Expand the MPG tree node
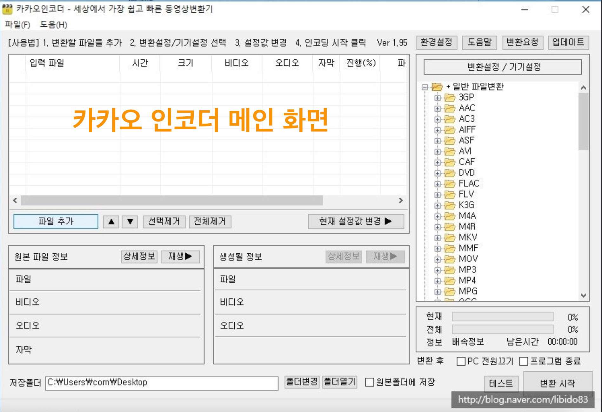Viewport: 602px width, 412px height. pyautogui.click(x=438, y=292)
